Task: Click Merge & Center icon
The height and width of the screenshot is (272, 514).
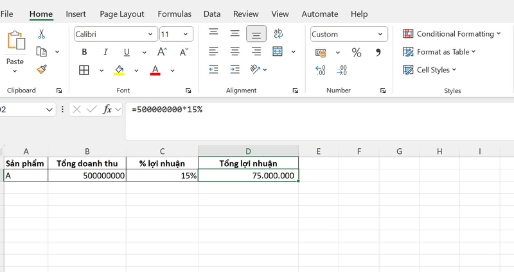Action: 278,51
